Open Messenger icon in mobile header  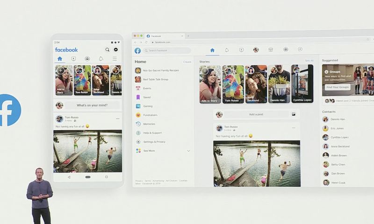point(115,49)
